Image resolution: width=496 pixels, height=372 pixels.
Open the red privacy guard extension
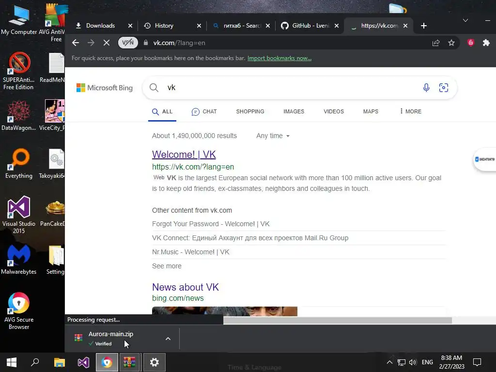coord(471,43)
